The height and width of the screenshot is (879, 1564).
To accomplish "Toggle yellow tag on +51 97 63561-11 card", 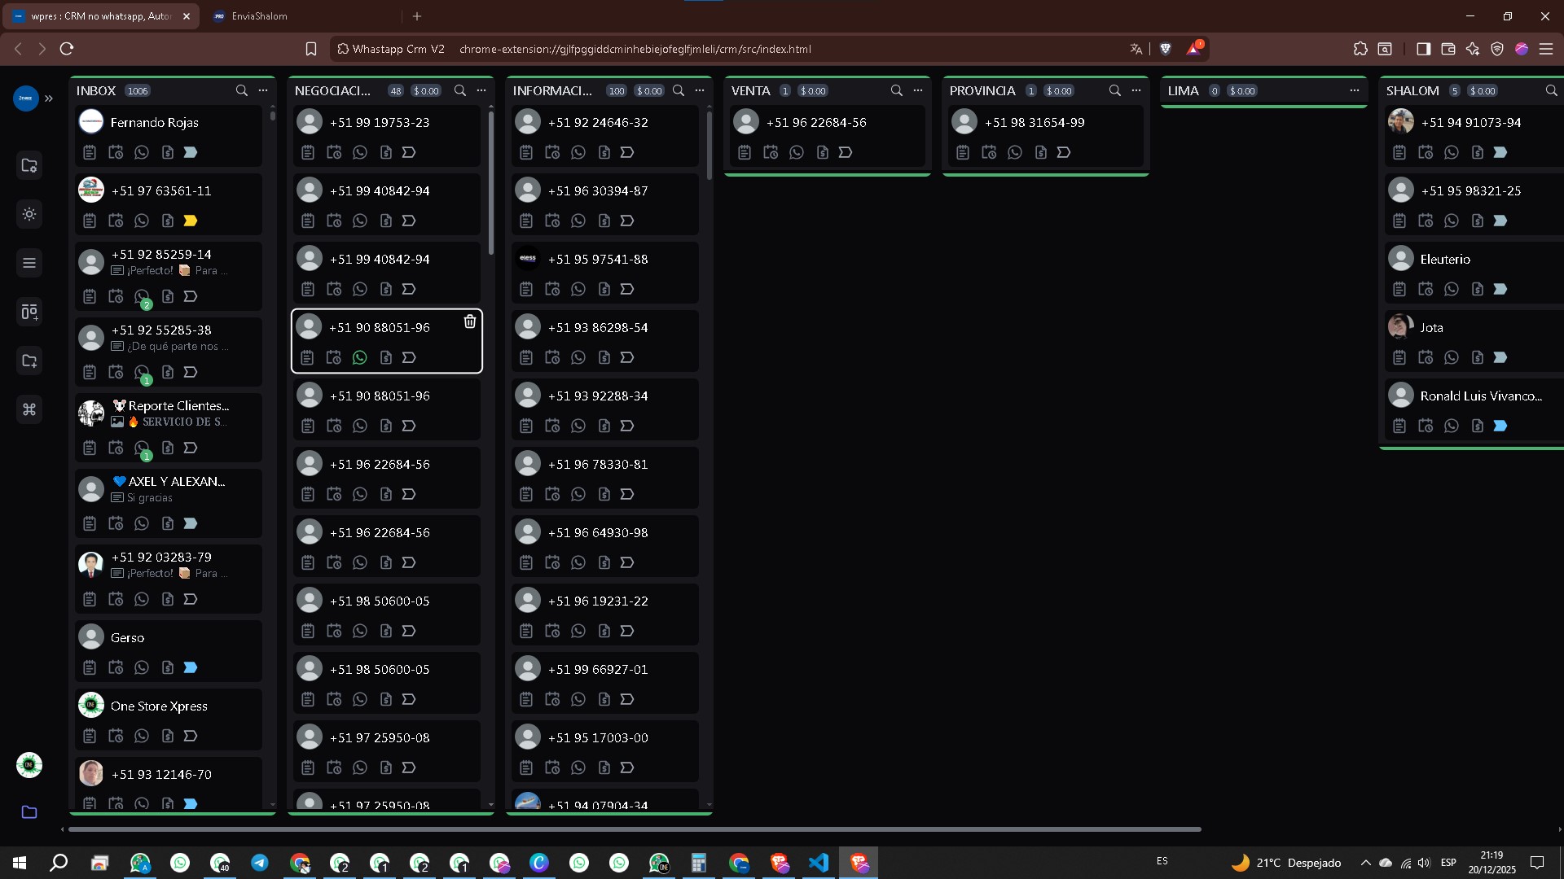I will point(191,221).
